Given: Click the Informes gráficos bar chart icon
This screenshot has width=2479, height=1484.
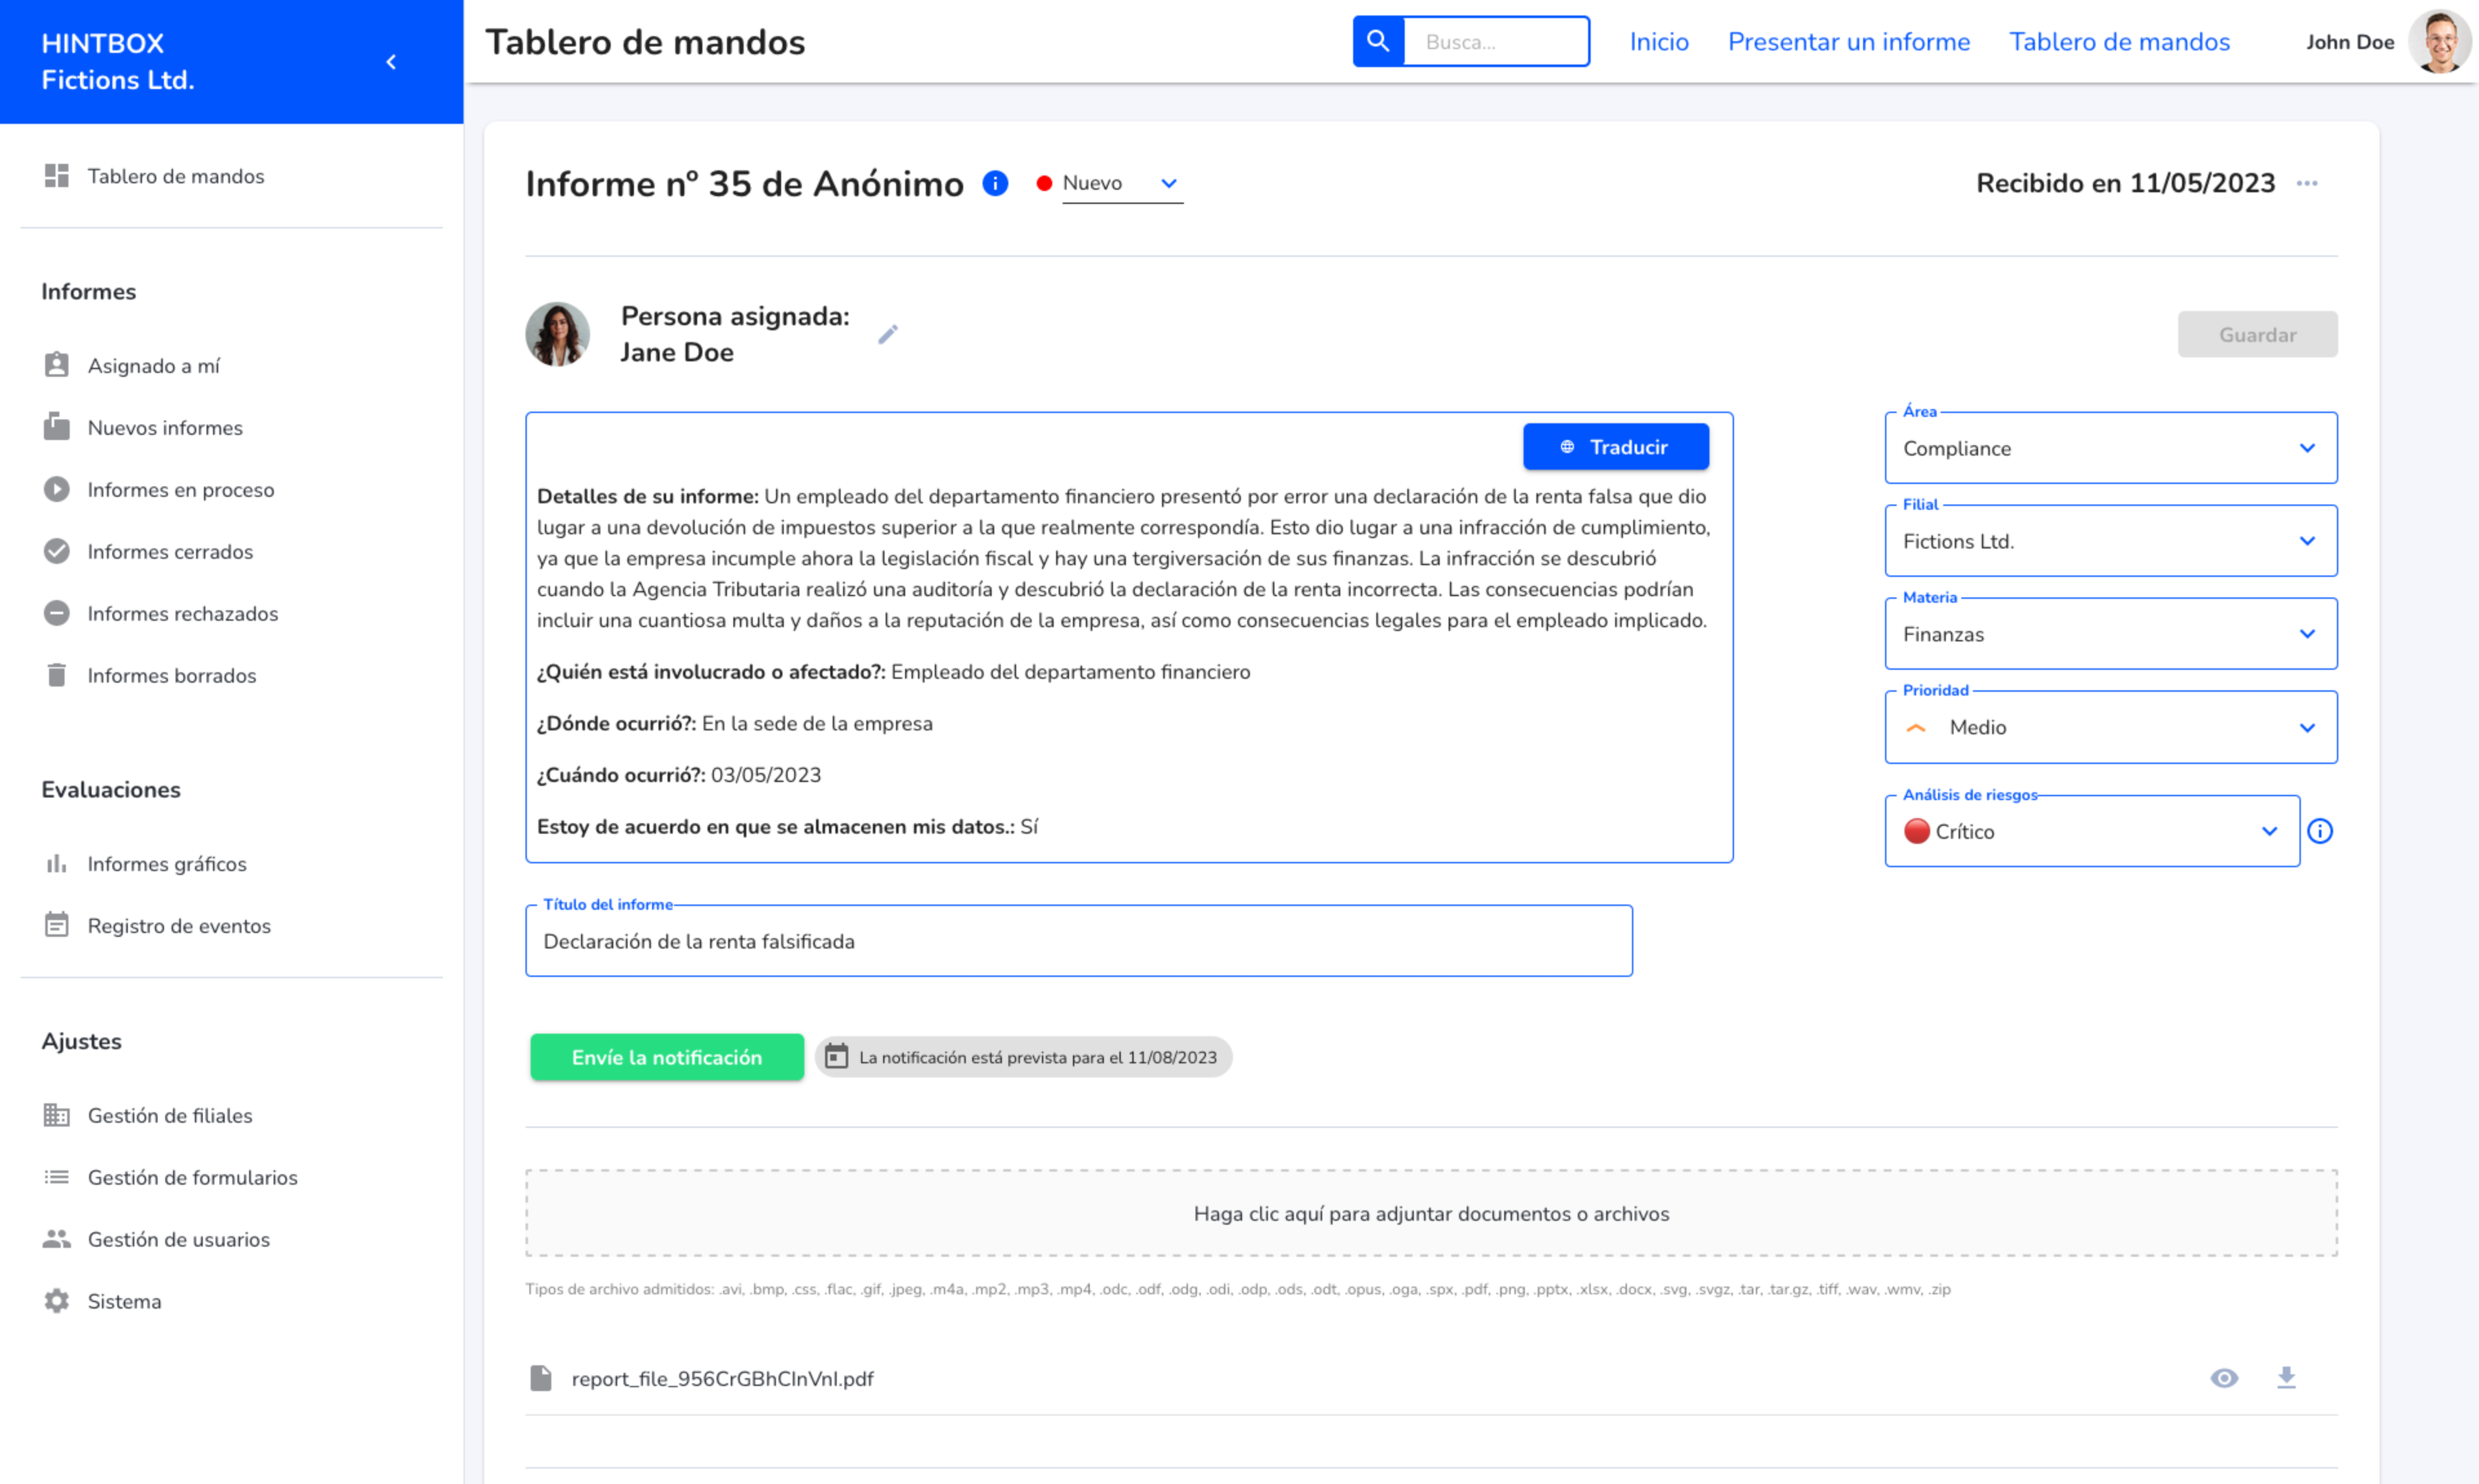Looking at the screenshot, I should (x=57, y=863).
